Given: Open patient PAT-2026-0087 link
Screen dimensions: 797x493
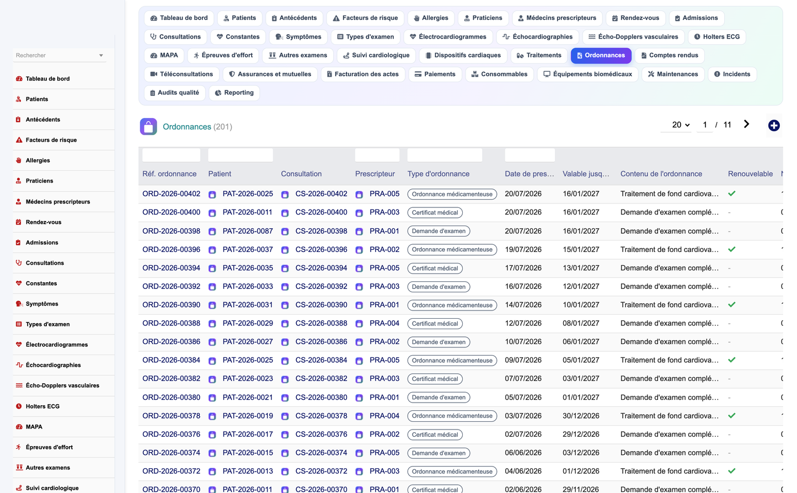Looking at the screenshot, I should coord(248,231).
